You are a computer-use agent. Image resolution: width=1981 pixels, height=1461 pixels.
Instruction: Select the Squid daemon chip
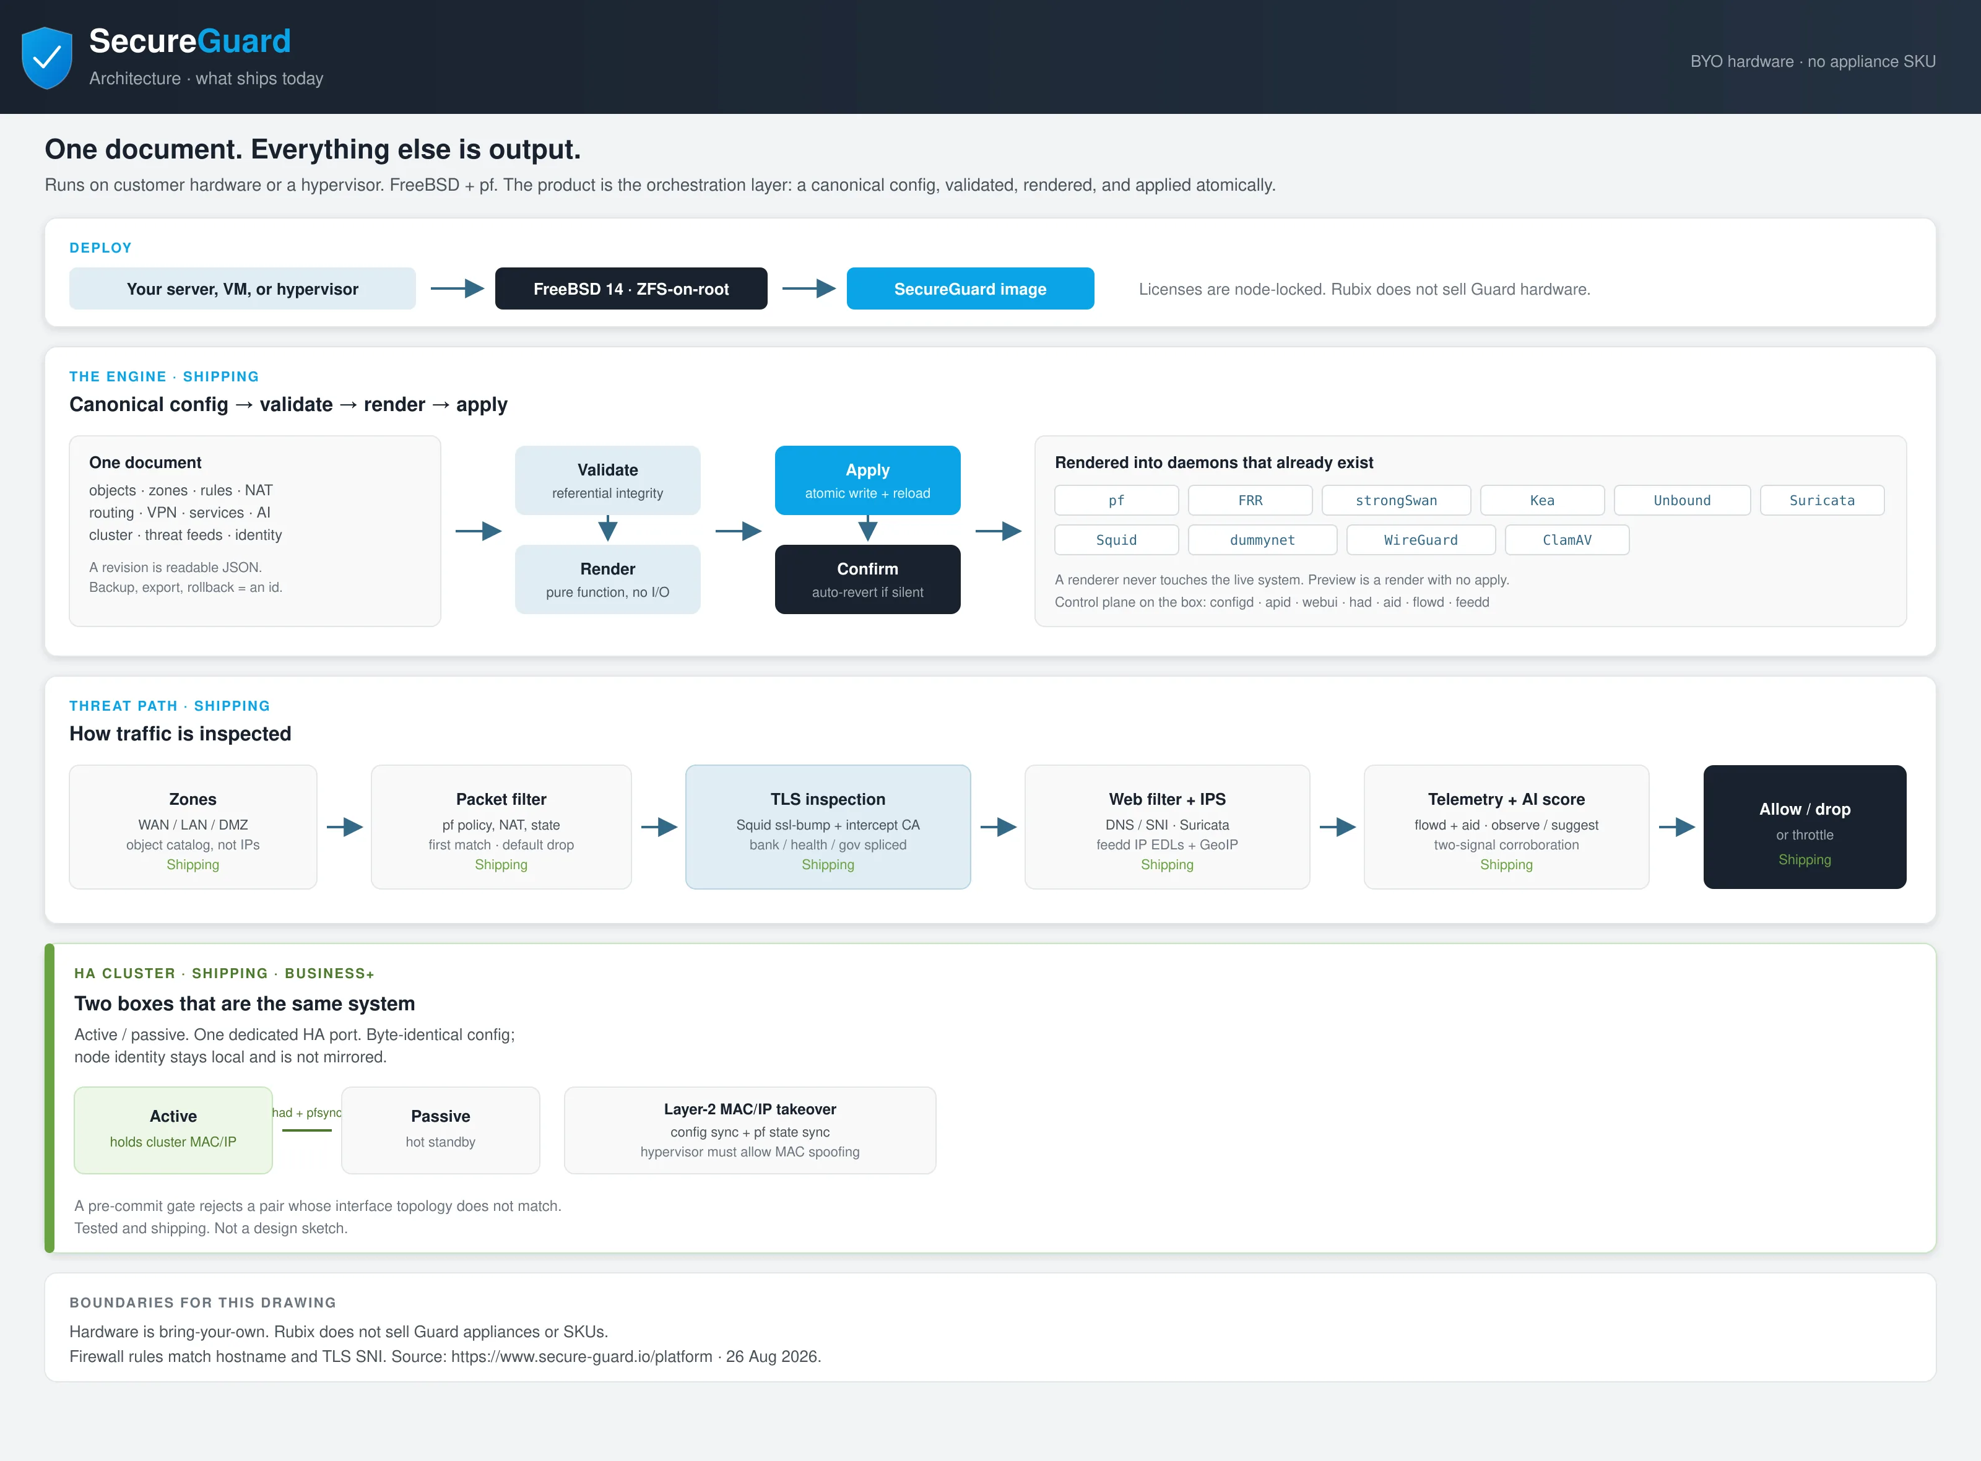1116,539
